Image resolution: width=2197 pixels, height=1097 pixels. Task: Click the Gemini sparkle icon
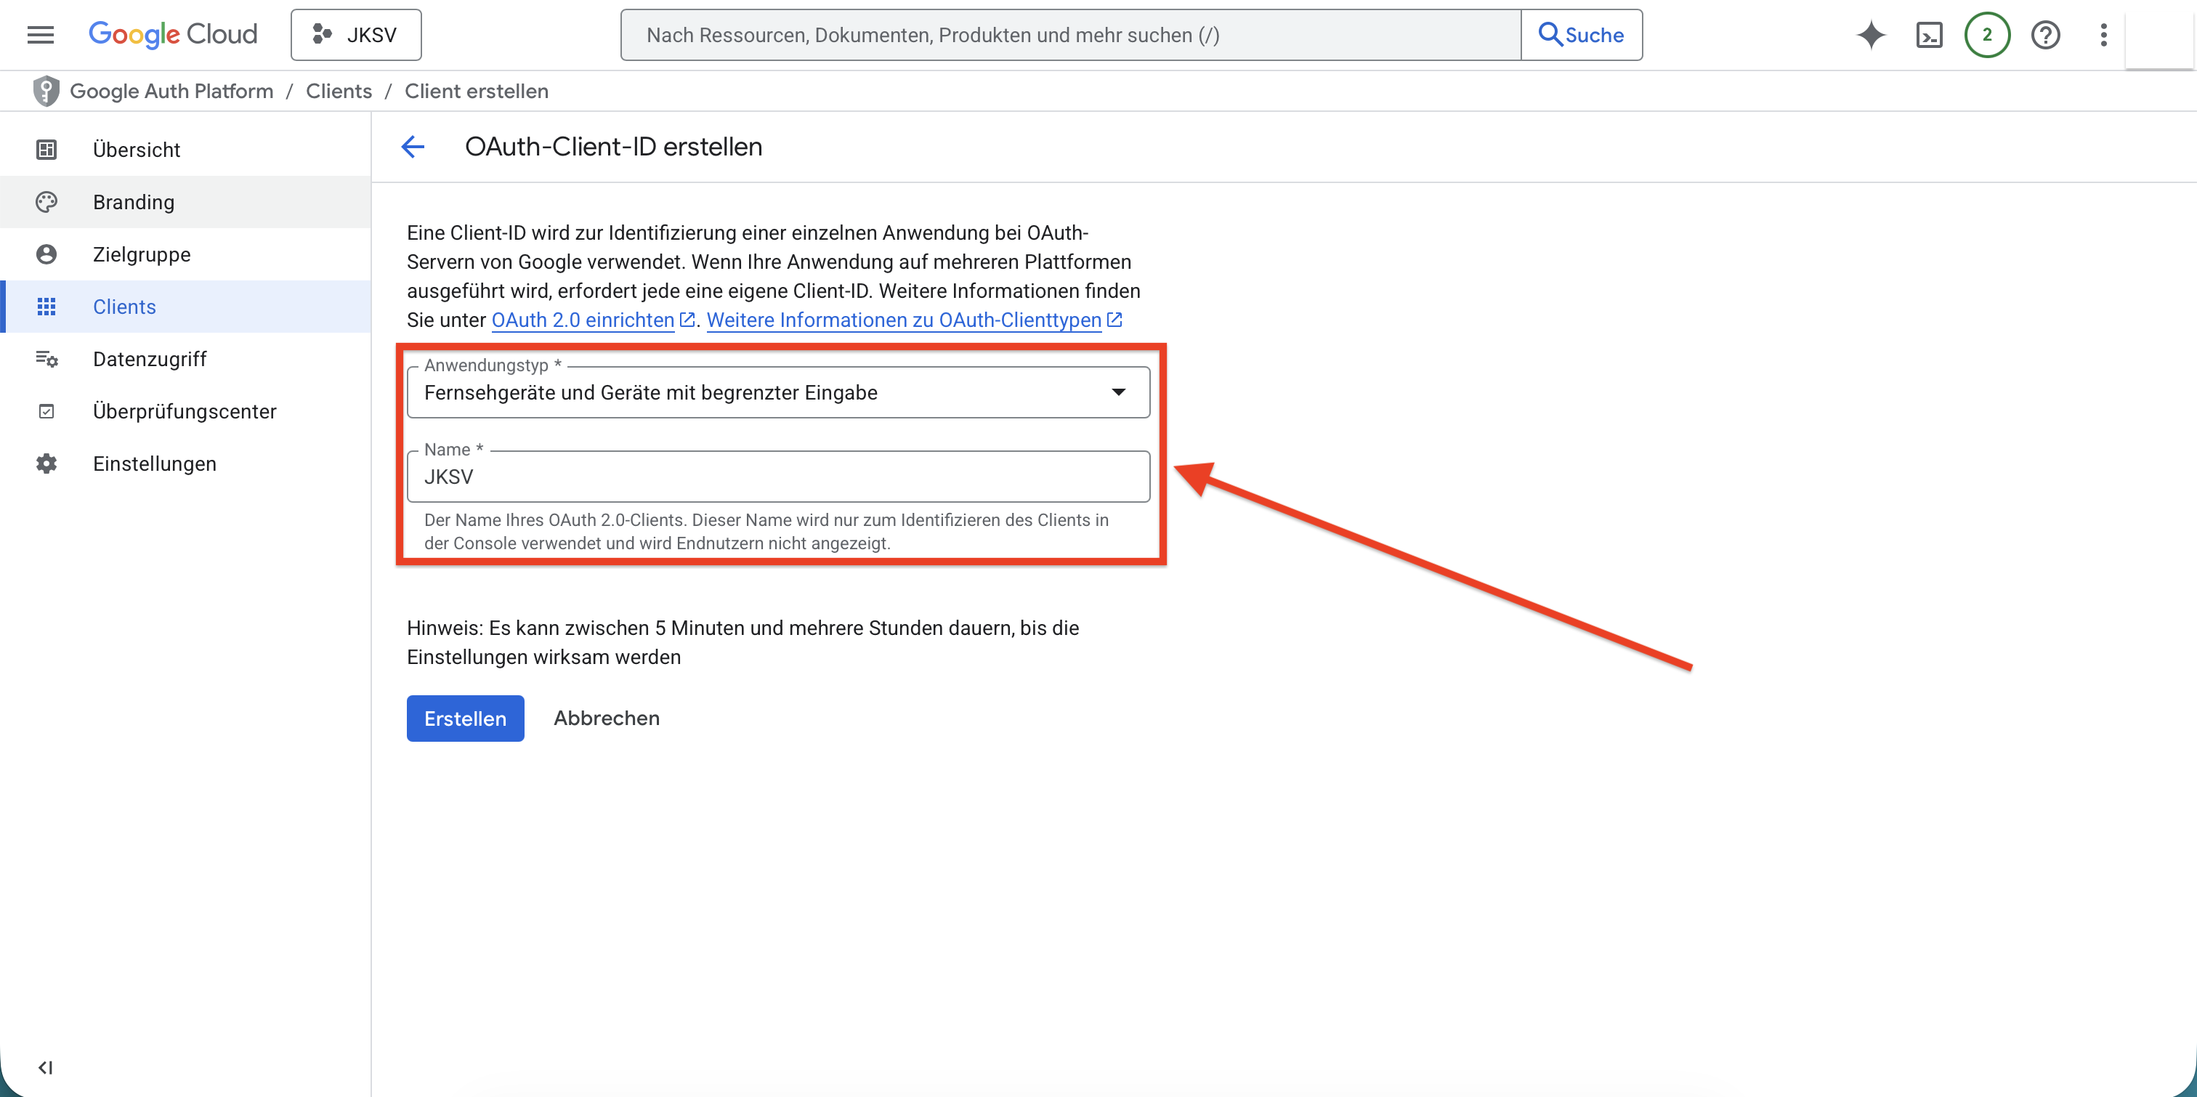(1870, 35)
